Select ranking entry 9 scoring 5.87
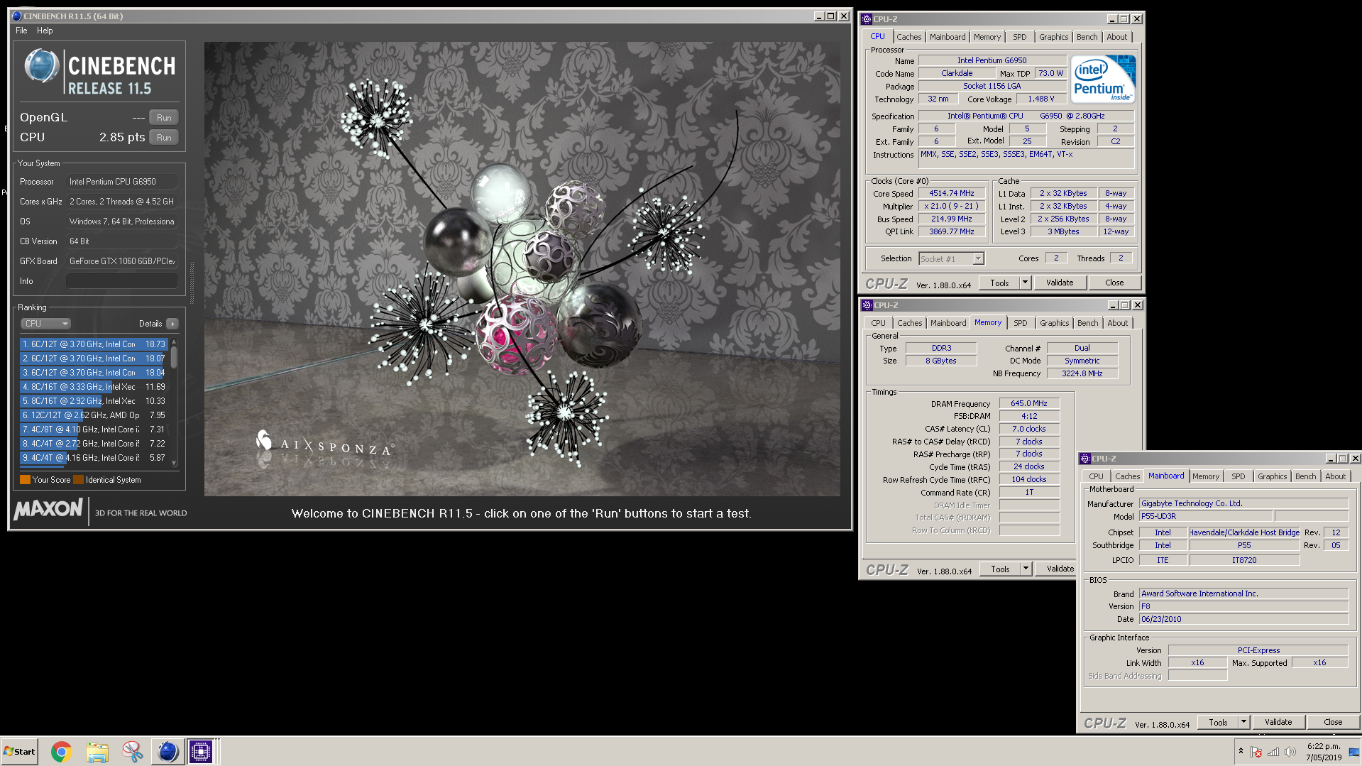 (x=94, y=458)
